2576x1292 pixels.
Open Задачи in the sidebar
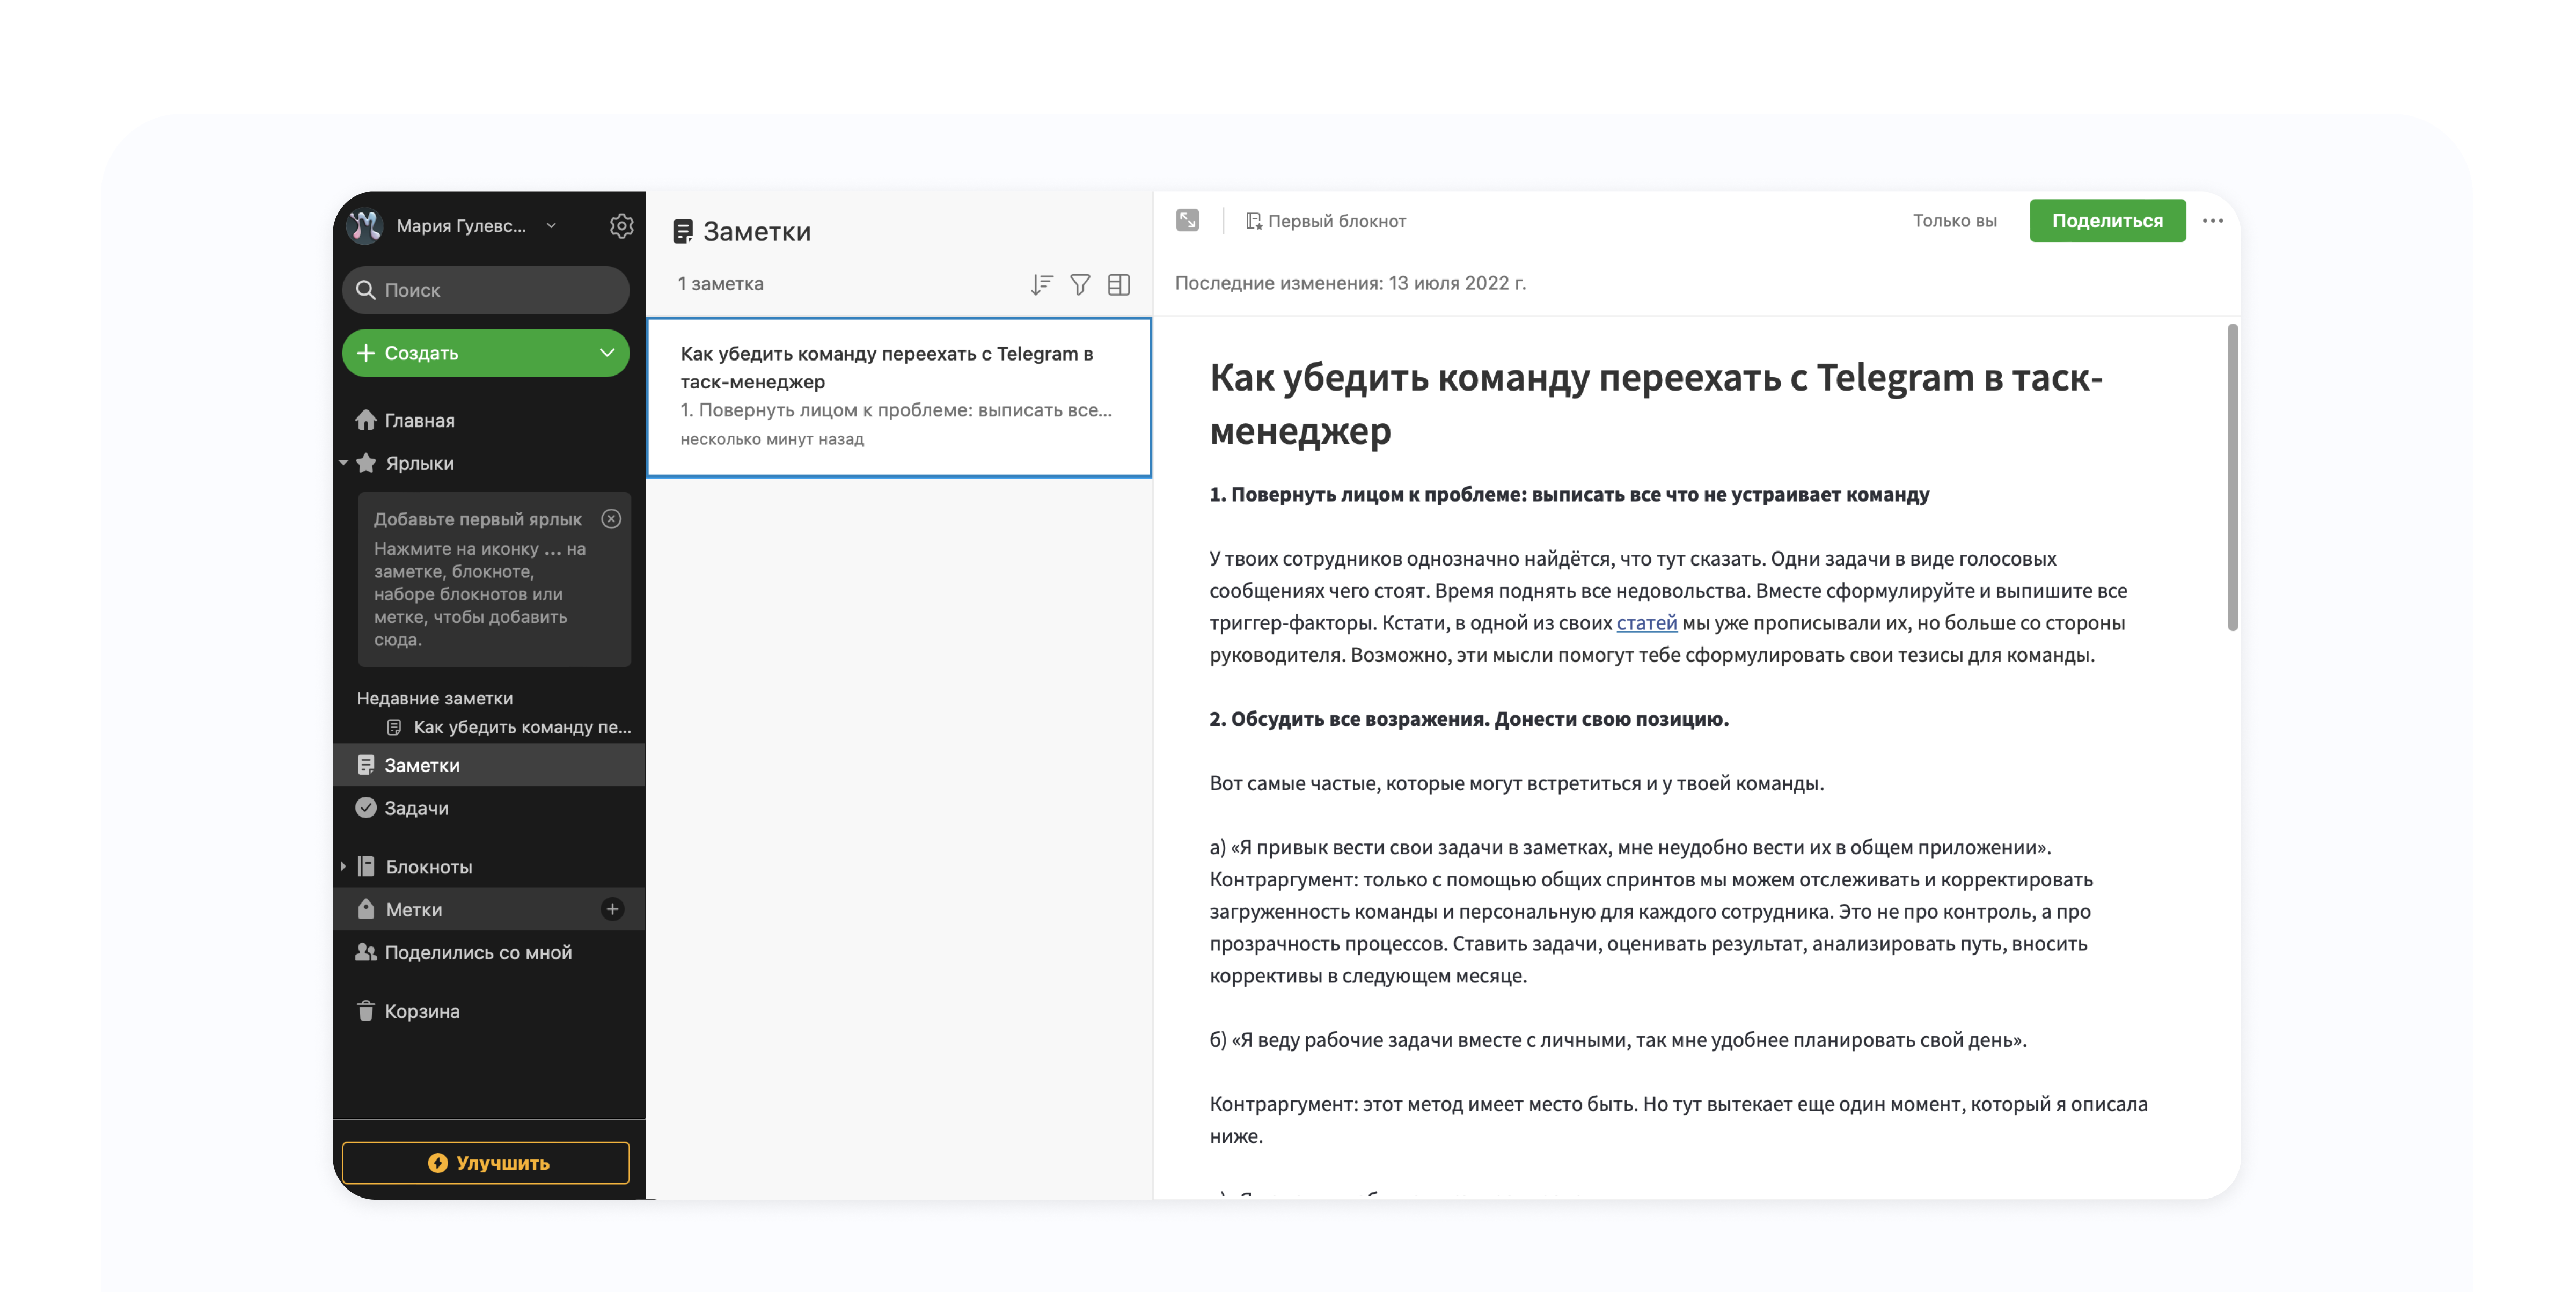pyautogui.click(x=416, y=808)
